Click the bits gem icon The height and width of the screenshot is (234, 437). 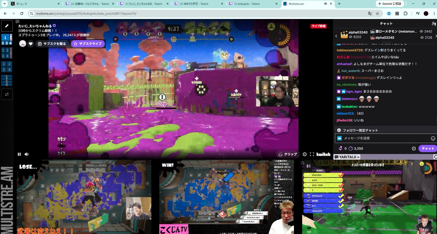[x=340, y=148]
